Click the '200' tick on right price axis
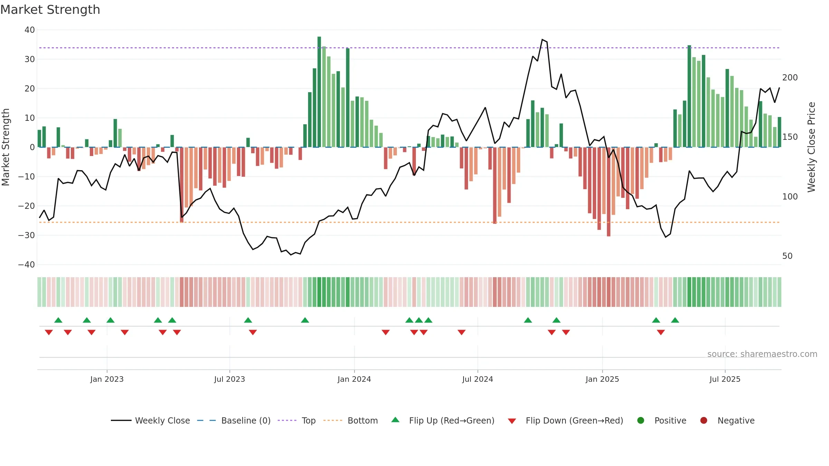This screenshot has width=829, height=466. click(x=790, y=78)
